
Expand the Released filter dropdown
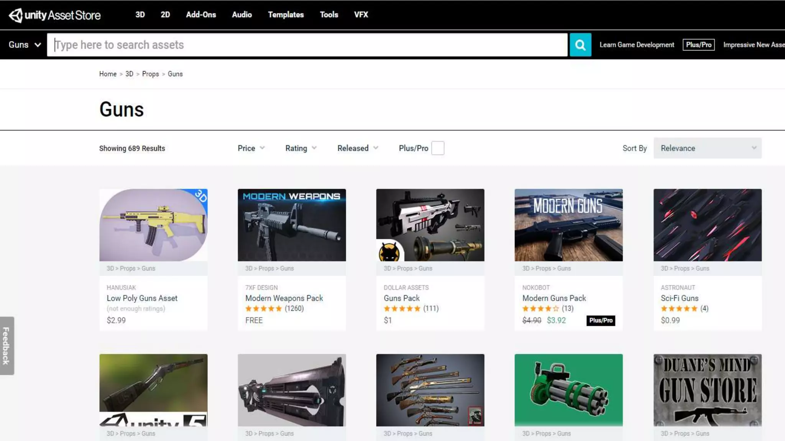click(x=358, y=148)
